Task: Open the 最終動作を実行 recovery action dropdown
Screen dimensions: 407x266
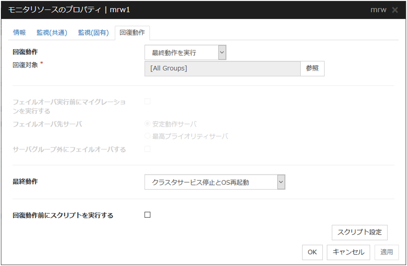Action: coord(185,53)
